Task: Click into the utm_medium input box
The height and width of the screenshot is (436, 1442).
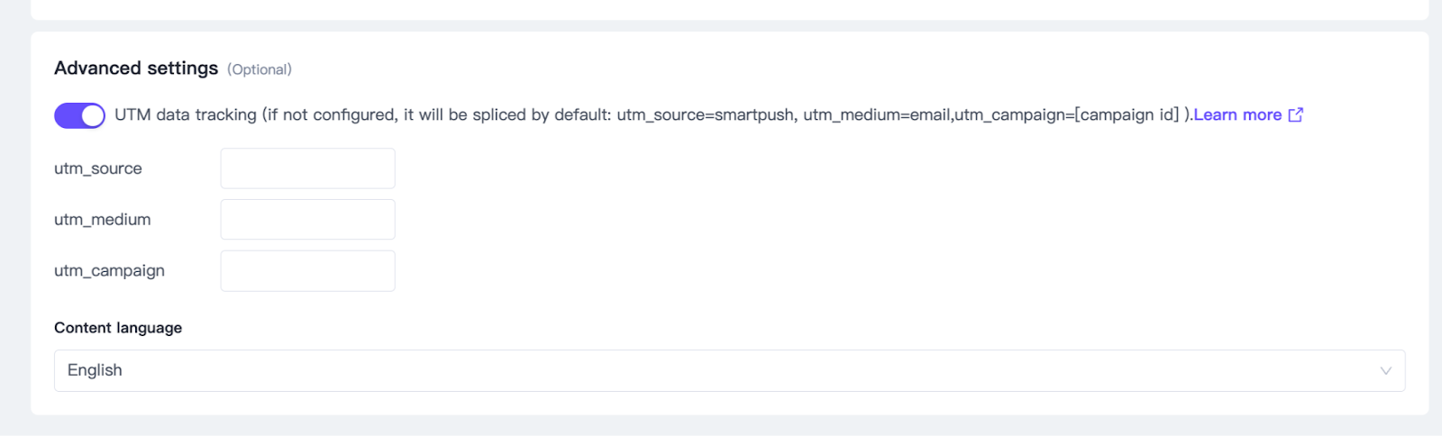Action: (307, 220)
